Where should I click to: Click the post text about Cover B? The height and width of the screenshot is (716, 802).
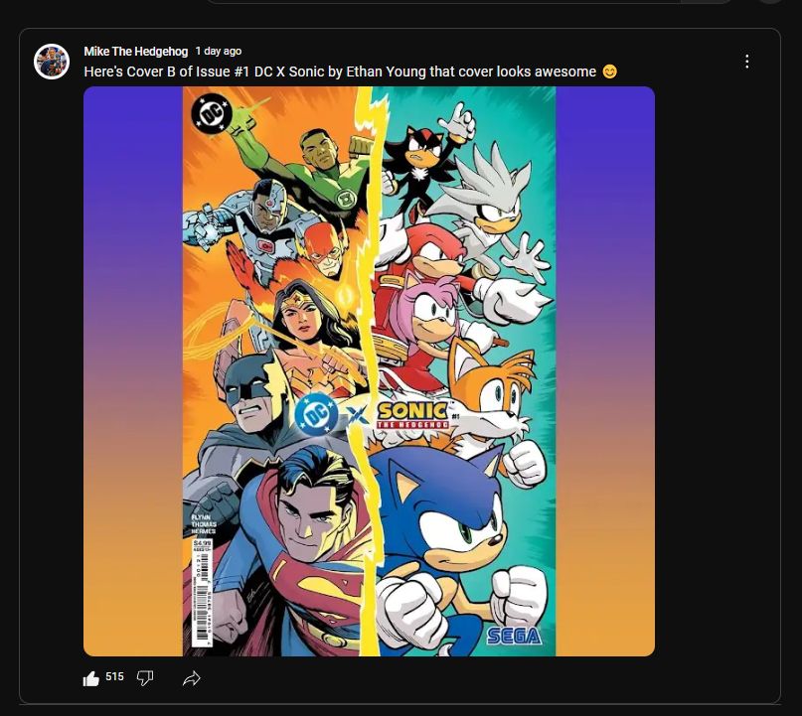338,72
